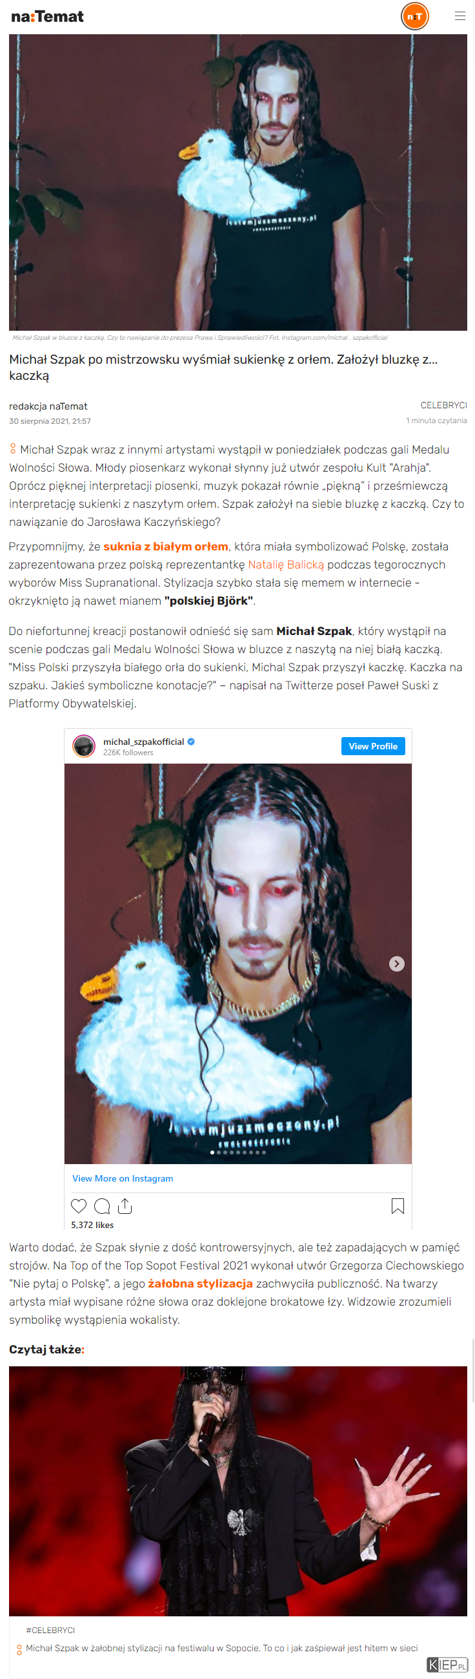Click the na:Temat logo

point(48,17)
